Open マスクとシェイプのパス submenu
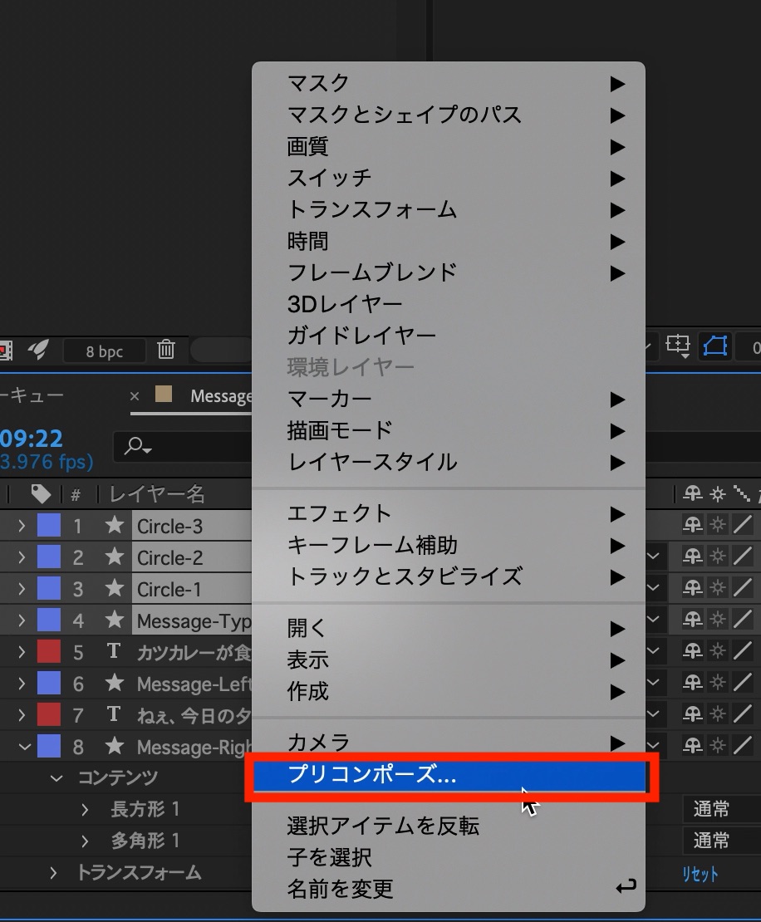This screenshot has width=761, height=922. click(448, 115)
